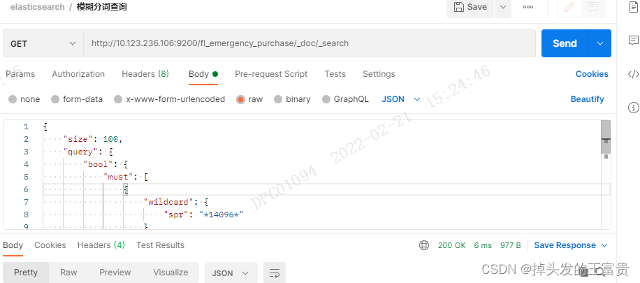640x283 pixels.
Task: Switch to the Pre-request Script tab
Action: point(271,74)
